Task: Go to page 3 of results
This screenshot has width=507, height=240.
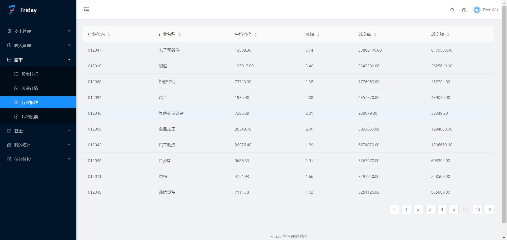Action: 430,209
